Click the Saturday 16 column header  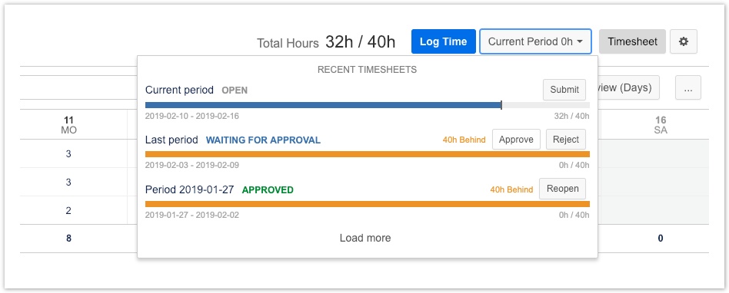[x=661, y=125]
